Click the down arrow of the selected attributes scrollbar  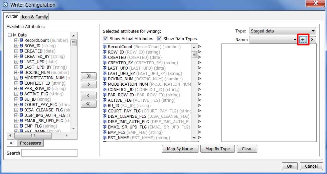(194, 138)
